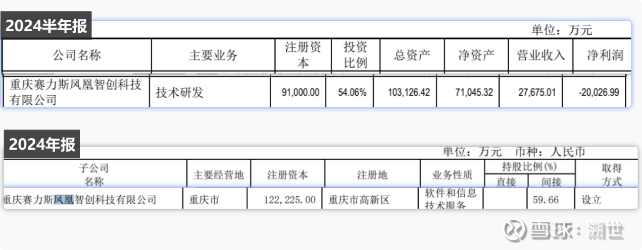The image size is (642, 250).
Task: Click the 2024半年报 title label
Action: pyautogui.click(x=46, y=26)
